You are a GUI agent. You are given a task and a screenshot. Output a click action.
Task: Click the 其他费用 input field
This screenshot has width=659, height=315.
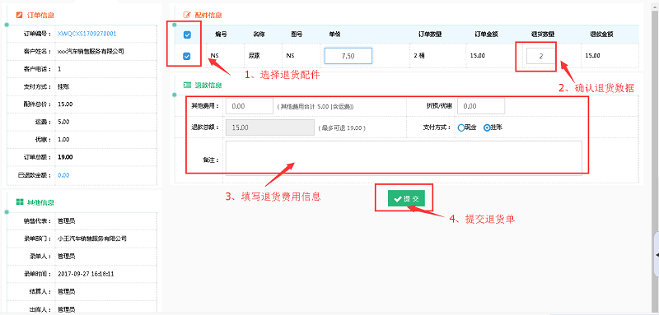tap(250, 106)
